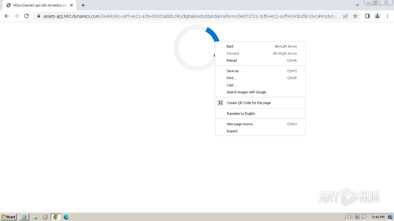Image resolution: width=394 pixels, height=221 pixels.
Task: Click the browser forward arrow
Action: pos(17,16)
